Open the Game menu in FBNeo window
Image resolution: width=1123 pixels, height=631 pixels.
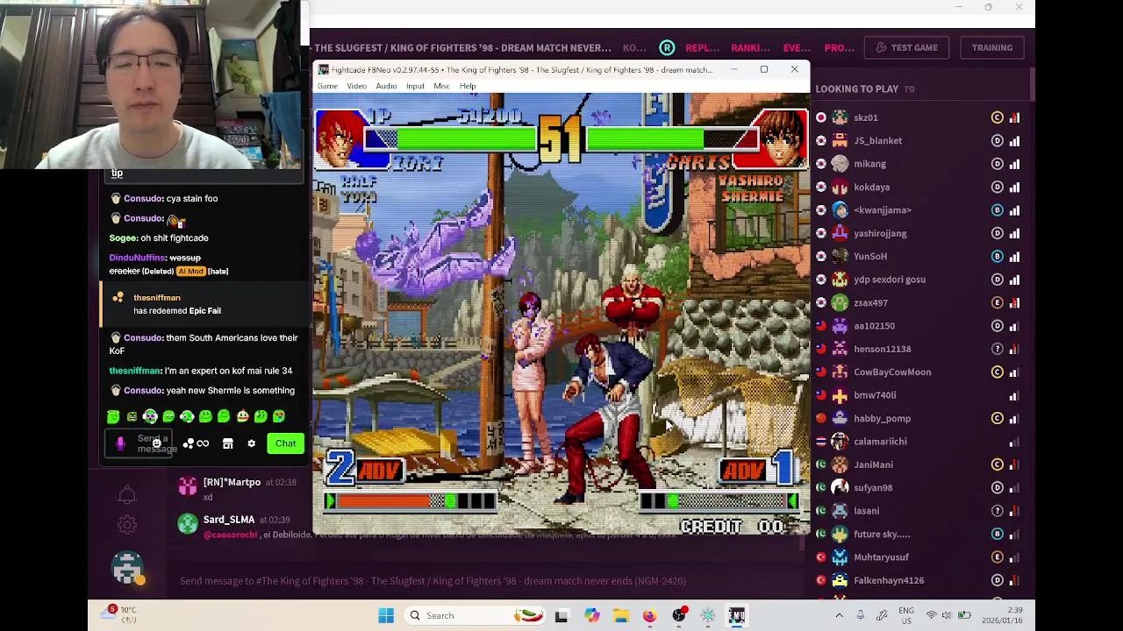pos(327,86)
